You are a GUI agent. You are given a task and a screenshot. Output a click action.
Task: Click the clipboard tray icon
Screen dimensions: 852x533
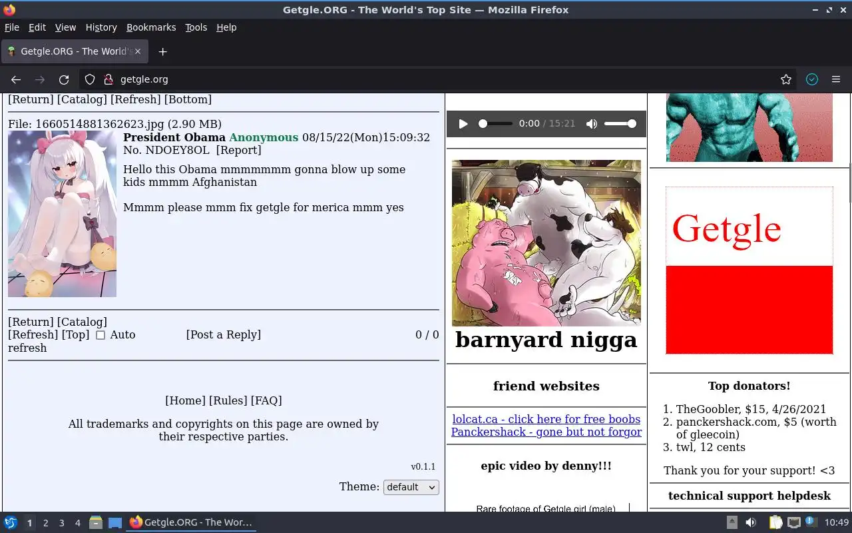click(775, 522)
